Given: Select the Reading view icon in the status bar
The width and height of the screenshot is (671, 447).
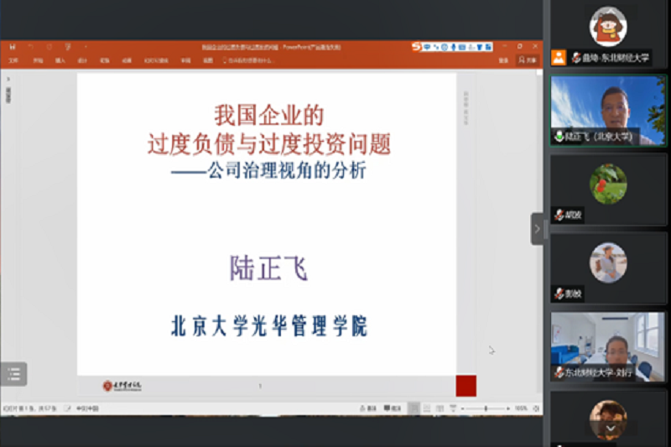Looking at the screenshot, I should click(440, 408).
